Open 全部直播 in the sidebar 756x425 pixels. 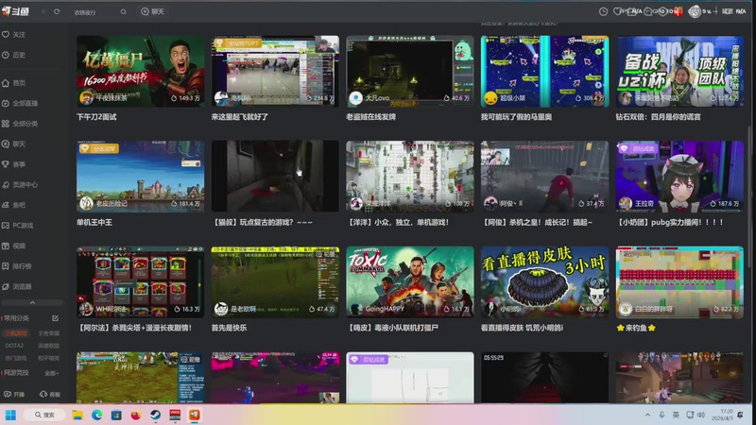tap(20, 103)
